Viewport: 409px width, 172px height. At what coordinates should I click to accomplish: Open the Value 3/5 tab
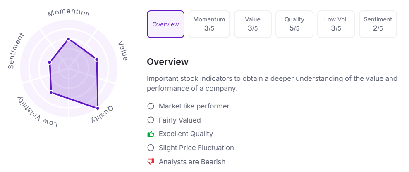[253, 24]
